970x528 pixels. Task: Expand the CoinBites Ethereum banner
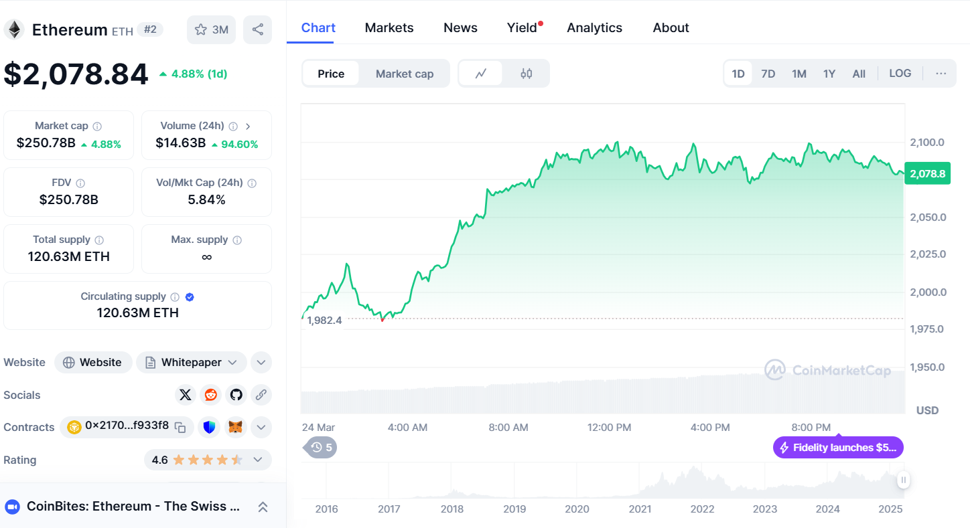pyautogui.click(x=263, y=507)
